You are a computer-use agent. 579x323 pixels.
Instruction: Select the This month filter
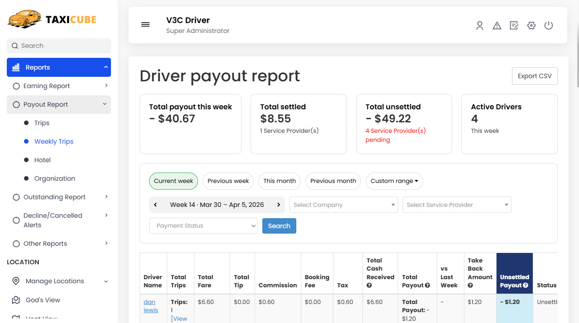pyautogui.click(x=279, y=181)
